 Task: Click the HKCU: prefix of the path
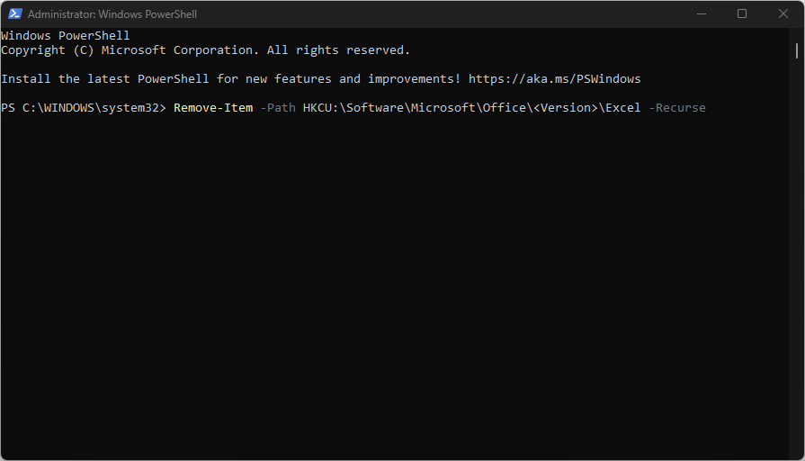pos(321,108)
